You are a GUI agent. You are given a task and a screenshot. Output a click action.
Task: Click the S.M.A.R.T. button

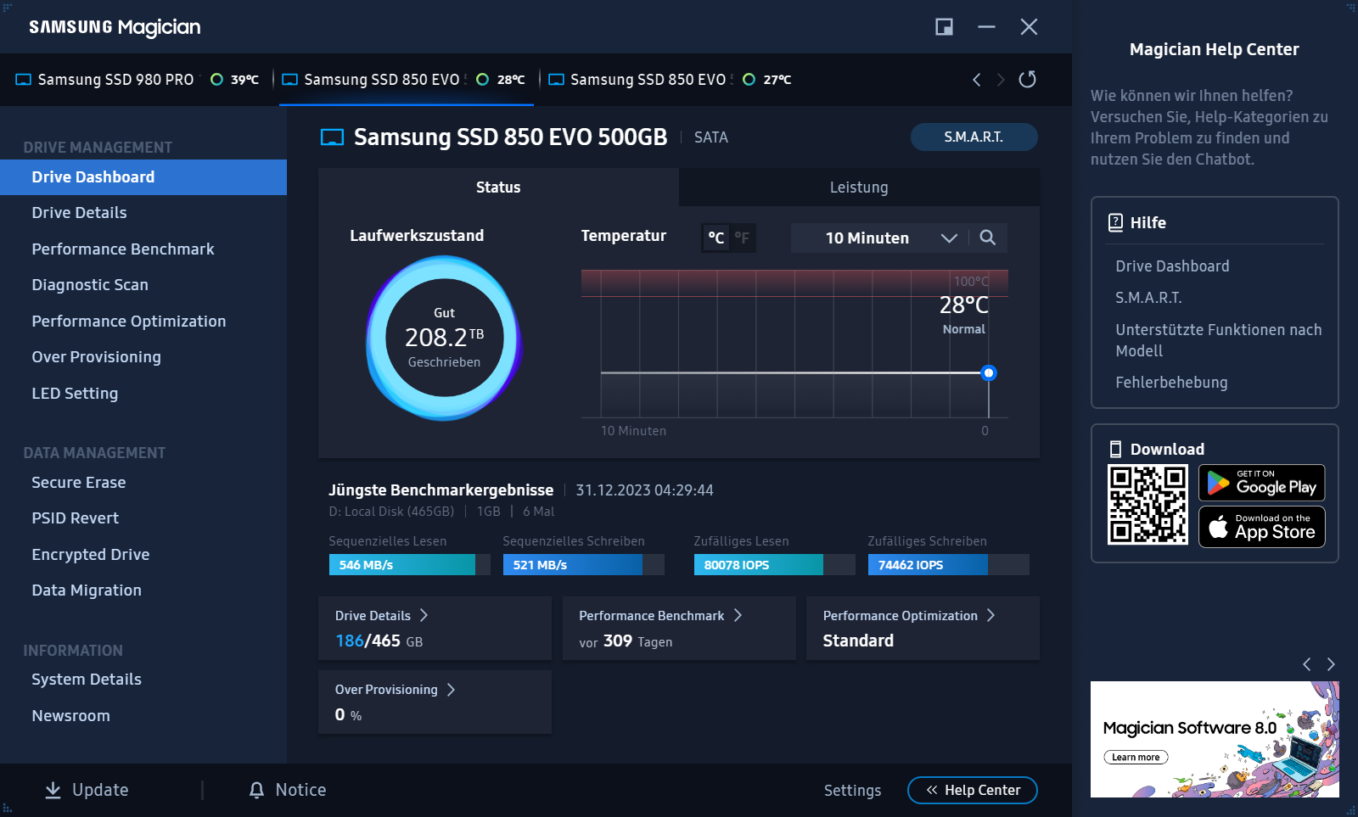pos(974,137)
